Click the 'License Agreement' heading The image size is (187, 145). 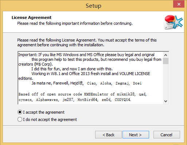tap(32, 17)
